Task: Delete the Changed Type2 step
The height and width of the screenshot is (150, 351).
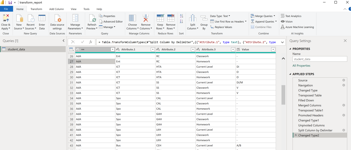Action: (x=296, y=135)
